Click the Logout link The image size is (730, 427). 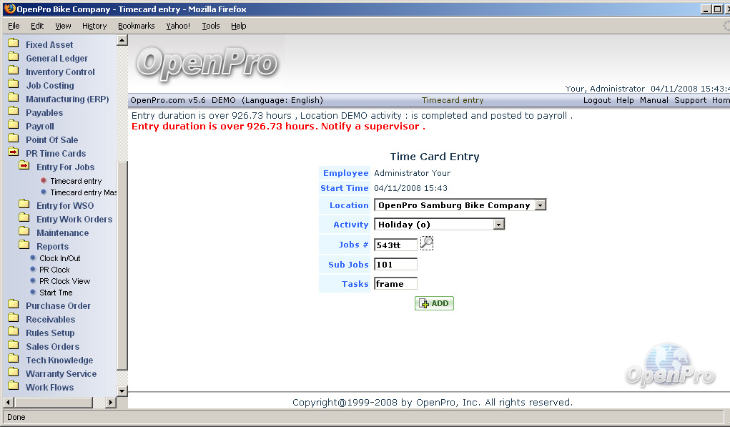tap(596, 100)
